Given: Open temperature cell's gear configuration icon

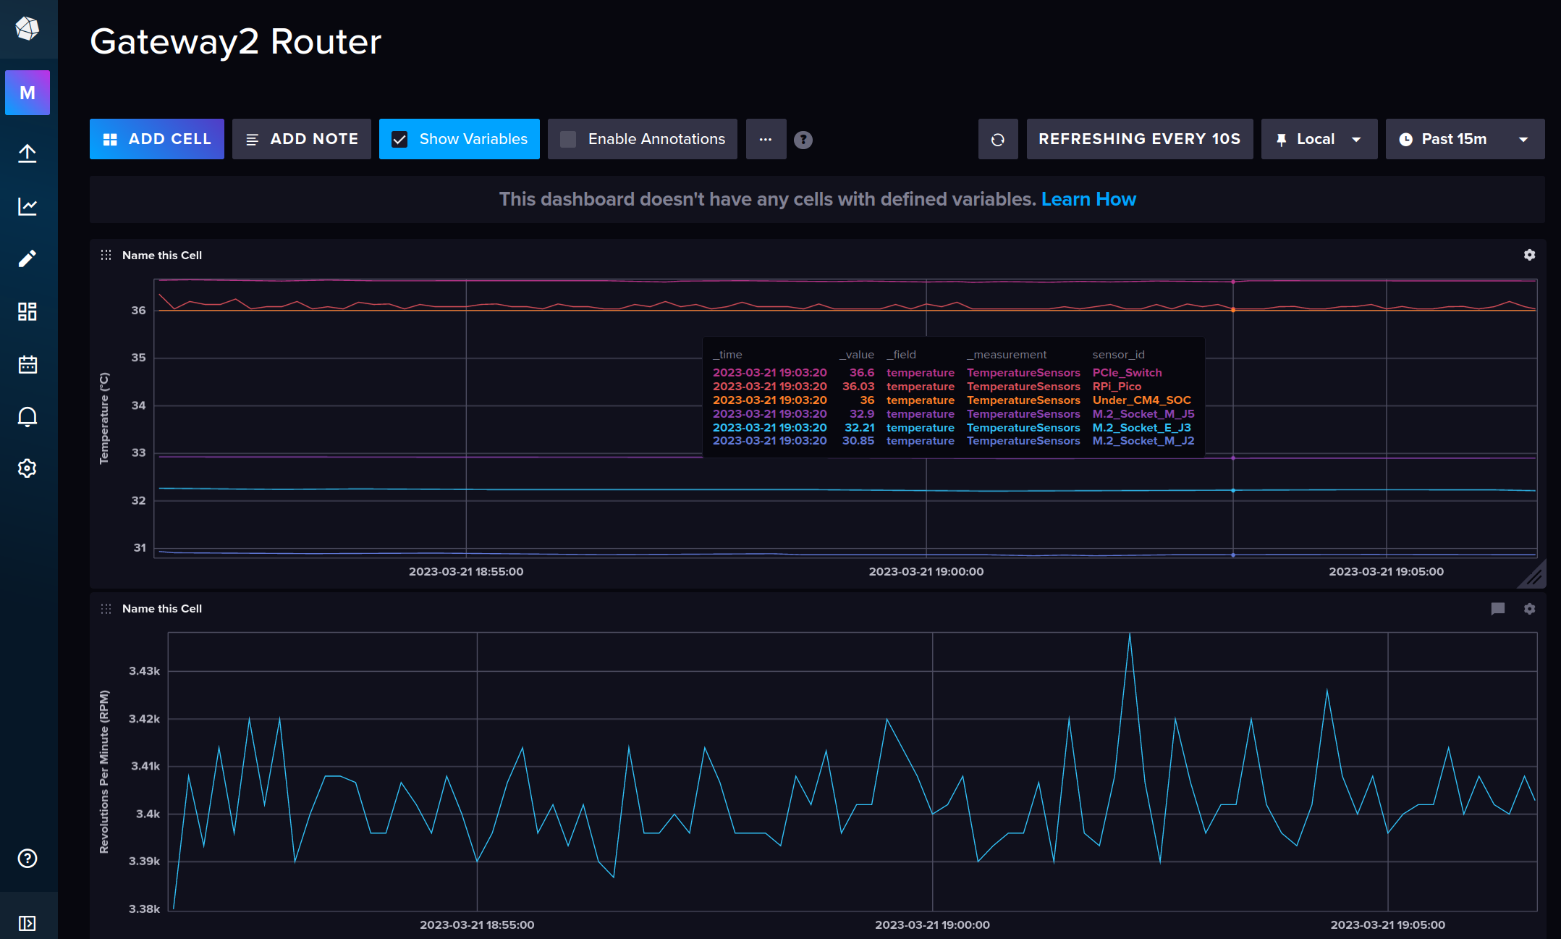Looking at the screenshot, I should point(1529,255).
